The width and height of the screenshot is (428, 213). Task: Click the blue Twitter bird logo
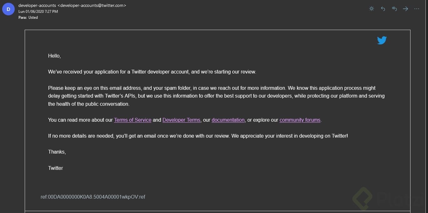(x=382, y=40)
